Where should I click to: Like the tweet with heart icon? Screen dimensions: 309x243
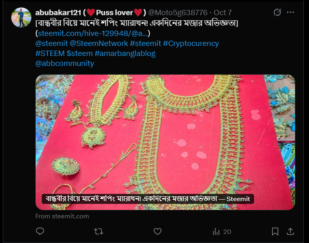pos(156,231)
